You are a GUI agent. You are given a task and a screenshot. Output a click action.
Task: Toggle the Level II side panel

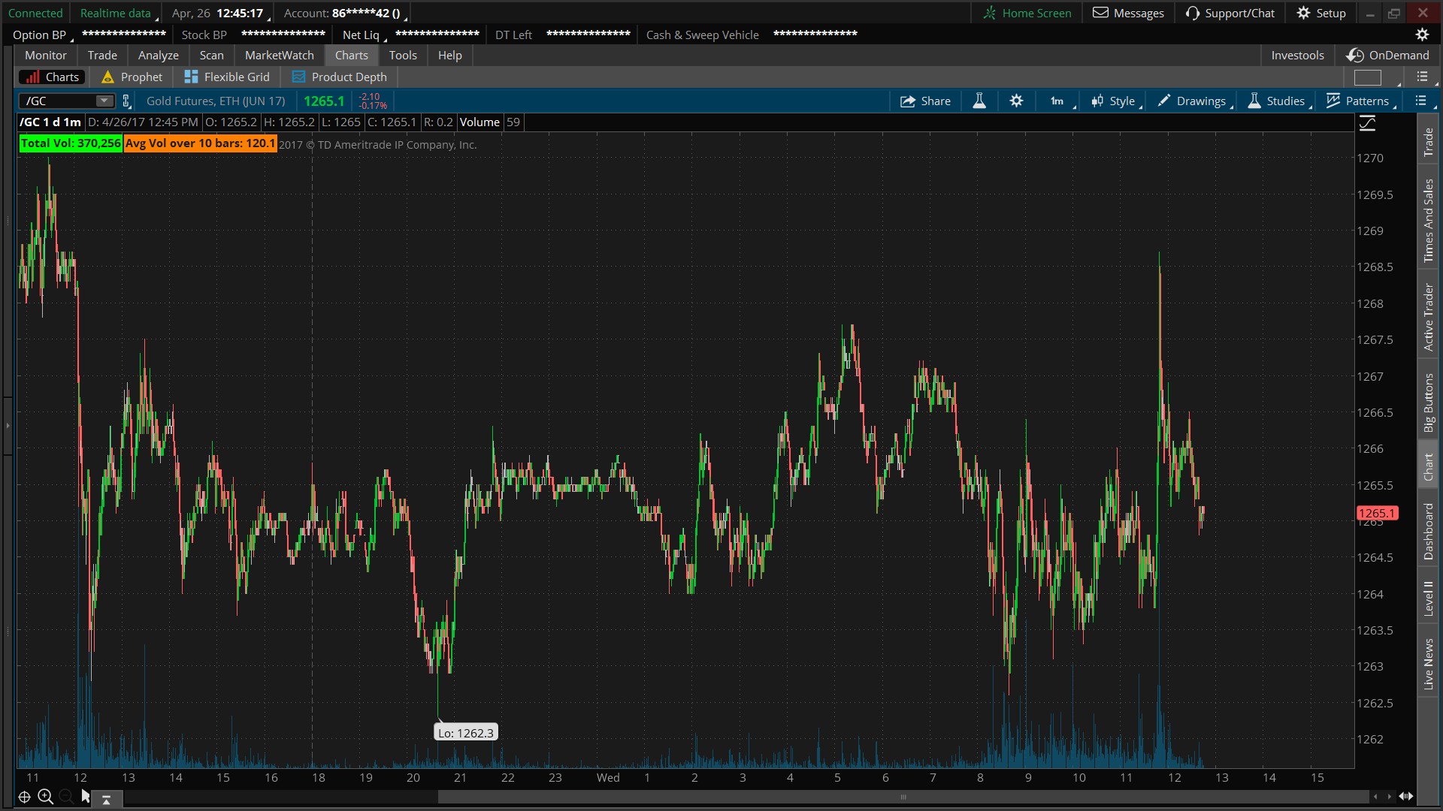click(1428, 598)
